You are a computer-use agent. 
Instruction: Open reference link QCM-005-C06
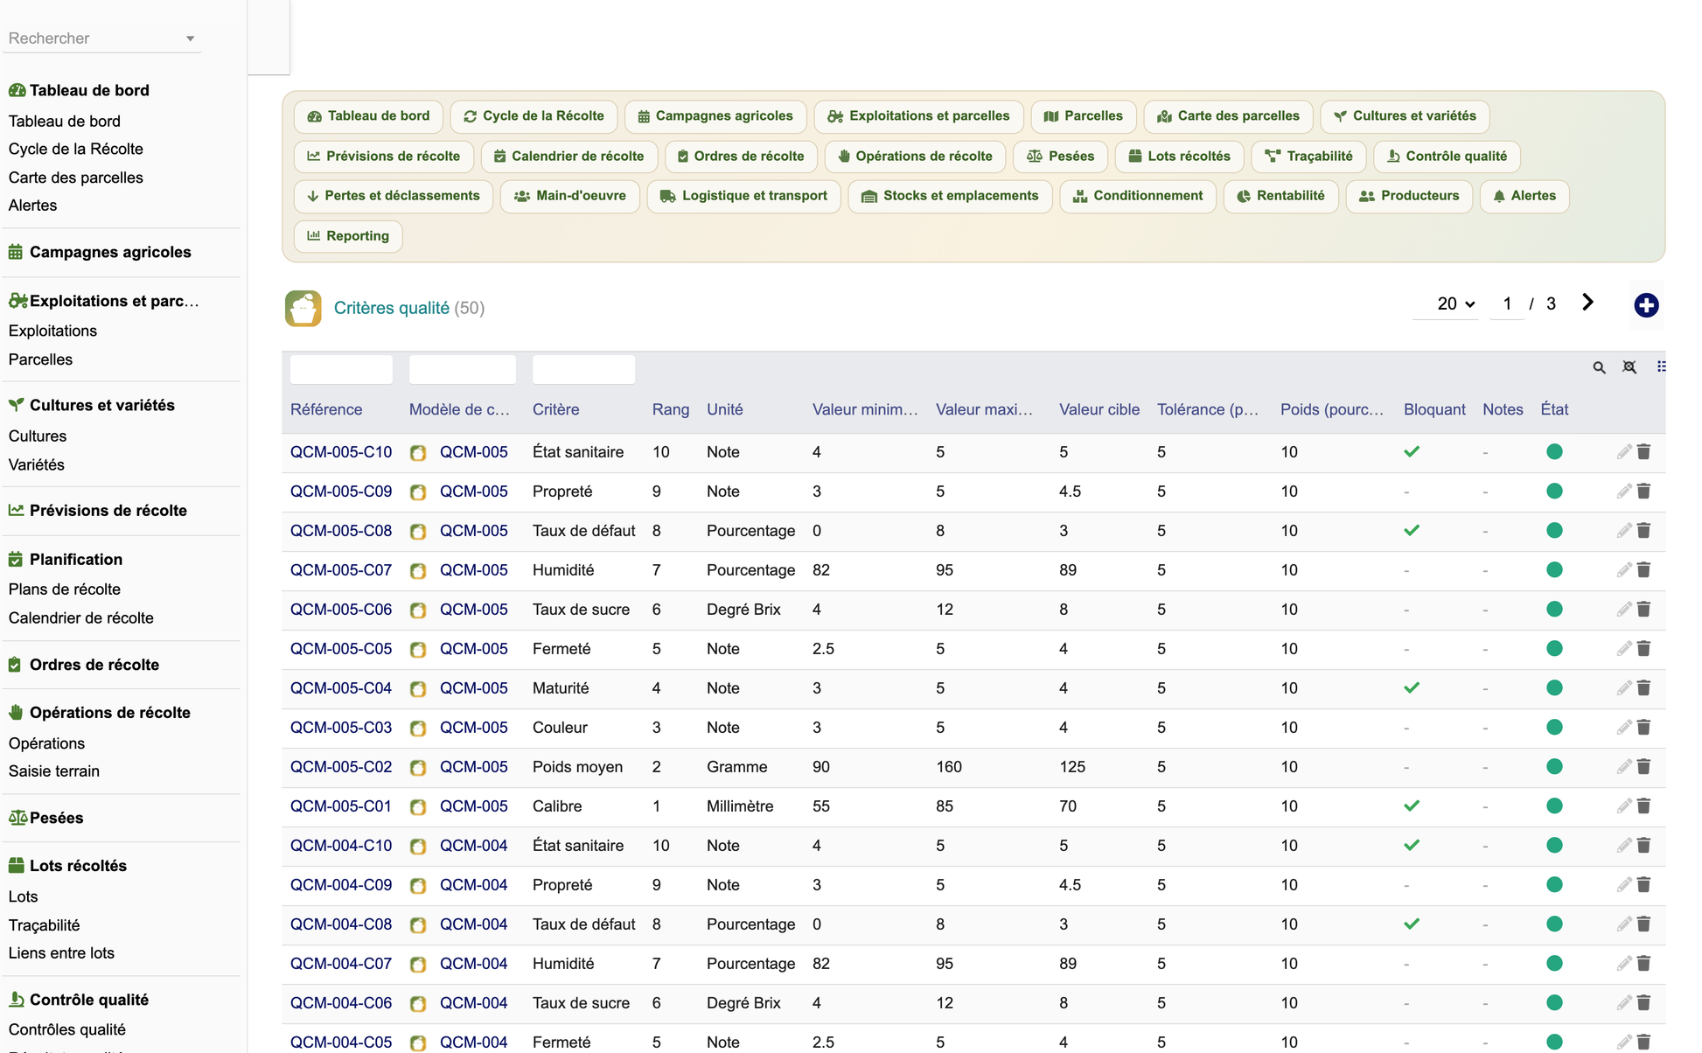tap(341, 610)
